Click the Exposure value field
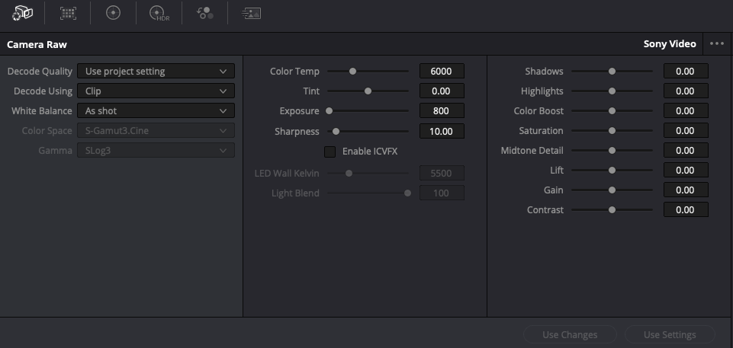 click(x=442, y=111)
